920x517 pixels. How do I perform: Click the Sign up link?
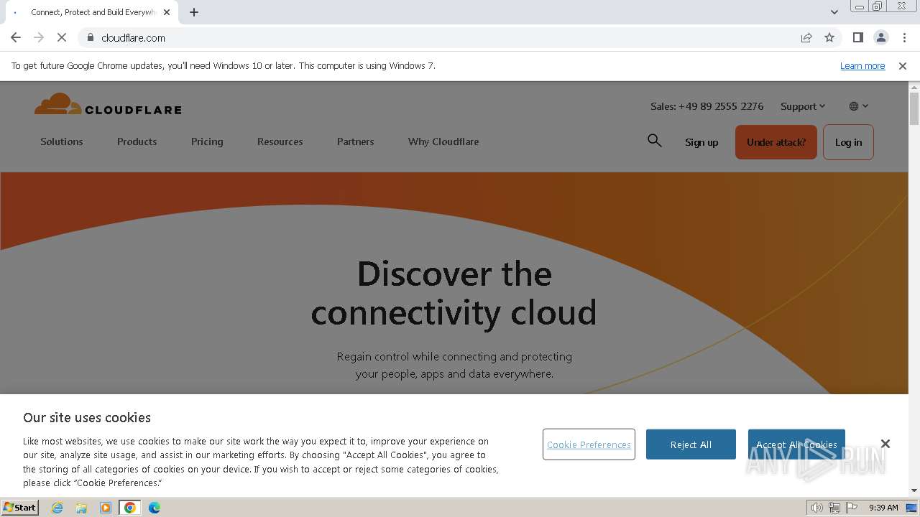701,142
